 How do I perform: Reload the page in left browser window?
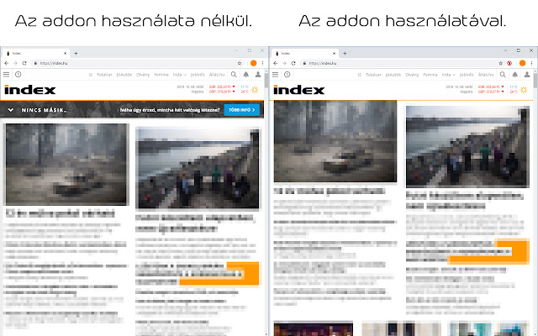click(24, 63)
